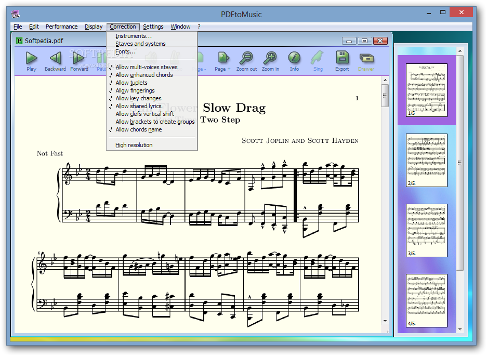Maximize the PDFtoMusic main window
Image resolution: width=487 pixels, height=356 pixels.
click(x=443, y=12)
